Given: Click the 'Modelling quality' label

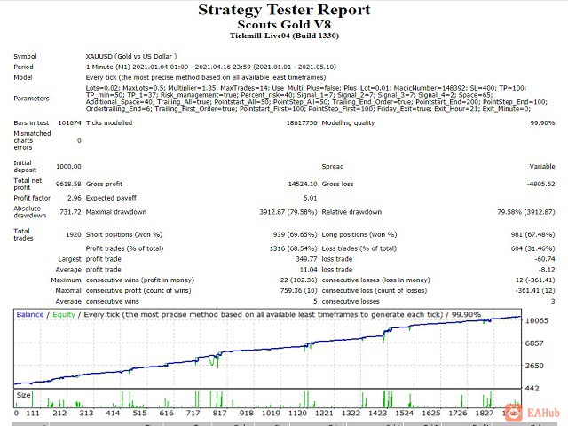Looking at the screenshot, I should [348, 122].
